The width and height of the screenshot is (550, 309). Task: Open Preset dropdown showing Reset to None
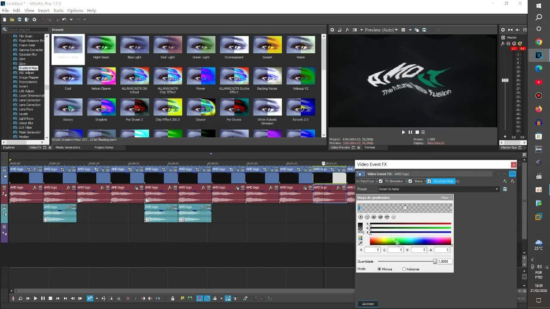click(439, 189)
